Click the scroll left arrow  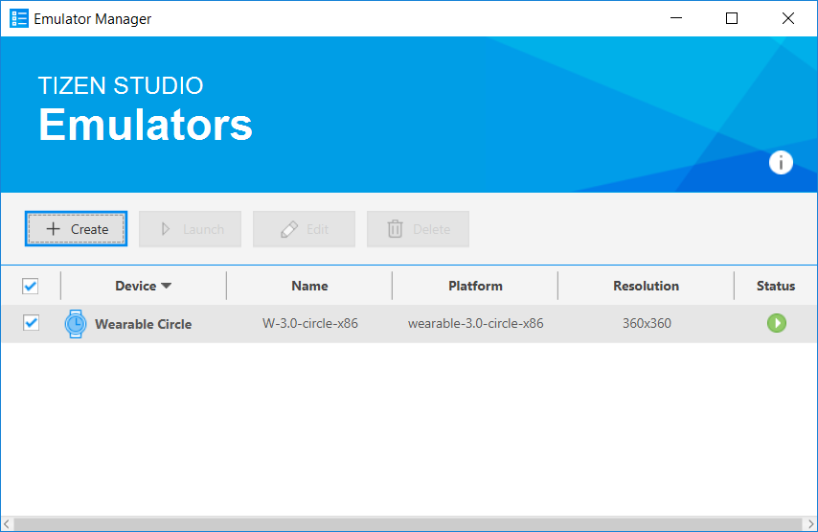click(7, 524)
